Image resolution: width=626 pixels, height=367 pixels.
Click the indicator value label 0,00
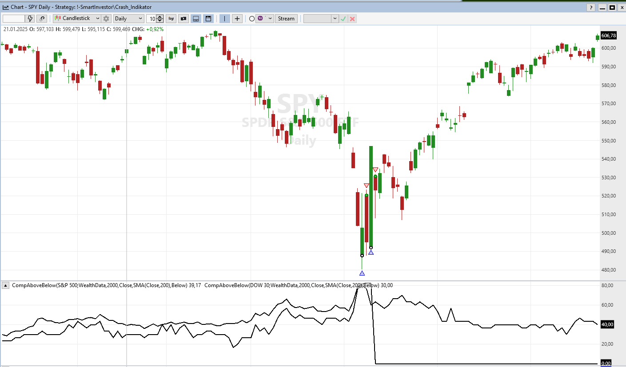(x=606, y=363)
